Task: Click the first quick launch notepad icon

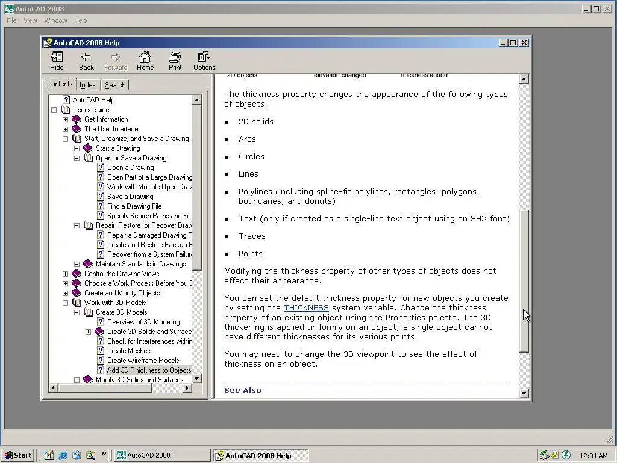Action: tap(49, 456)
